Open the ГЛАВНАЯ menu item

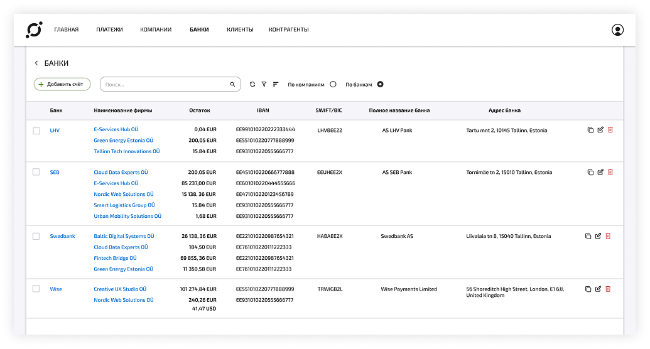click(x=67, y=30)
